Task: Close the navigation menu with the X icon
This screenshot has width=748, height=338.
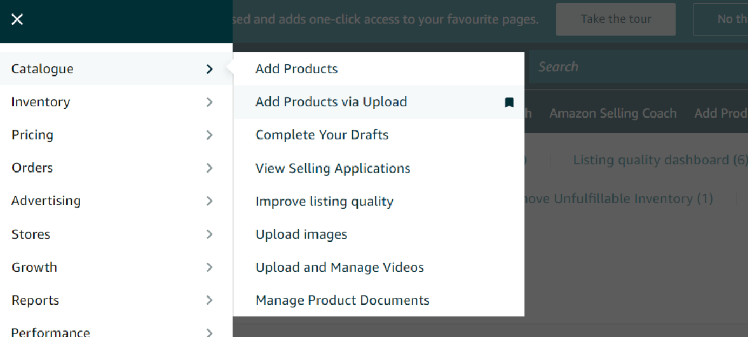Action: coord(17,19)
